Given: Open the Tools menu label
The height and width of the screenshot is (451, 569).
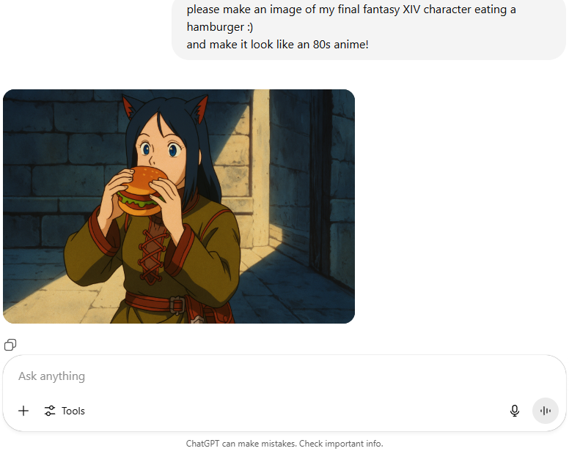Looking at the screenshot, I should pos(73,411).
